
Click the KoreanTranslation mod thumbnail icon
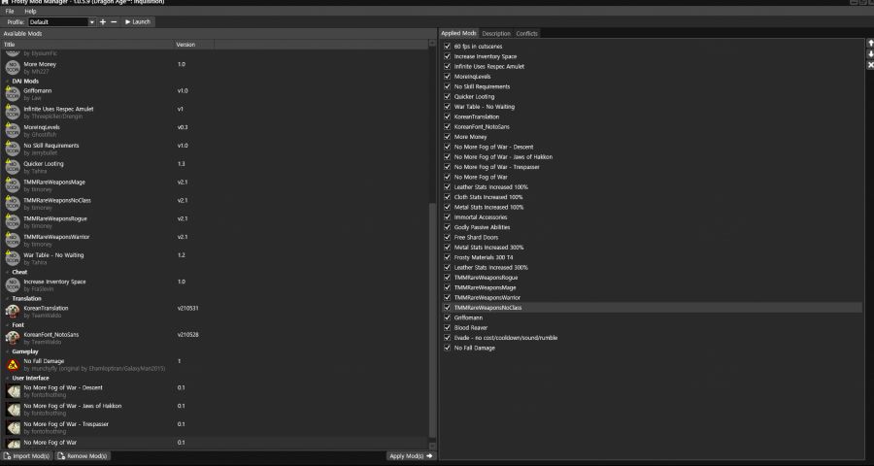[14, 311]
